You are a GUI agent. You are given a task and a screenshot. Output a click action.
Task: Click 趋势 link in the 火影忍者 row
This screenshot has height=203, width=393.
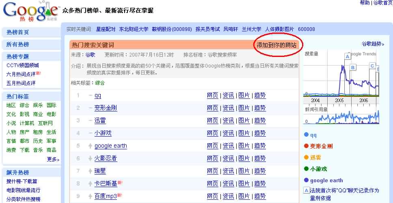260,158
